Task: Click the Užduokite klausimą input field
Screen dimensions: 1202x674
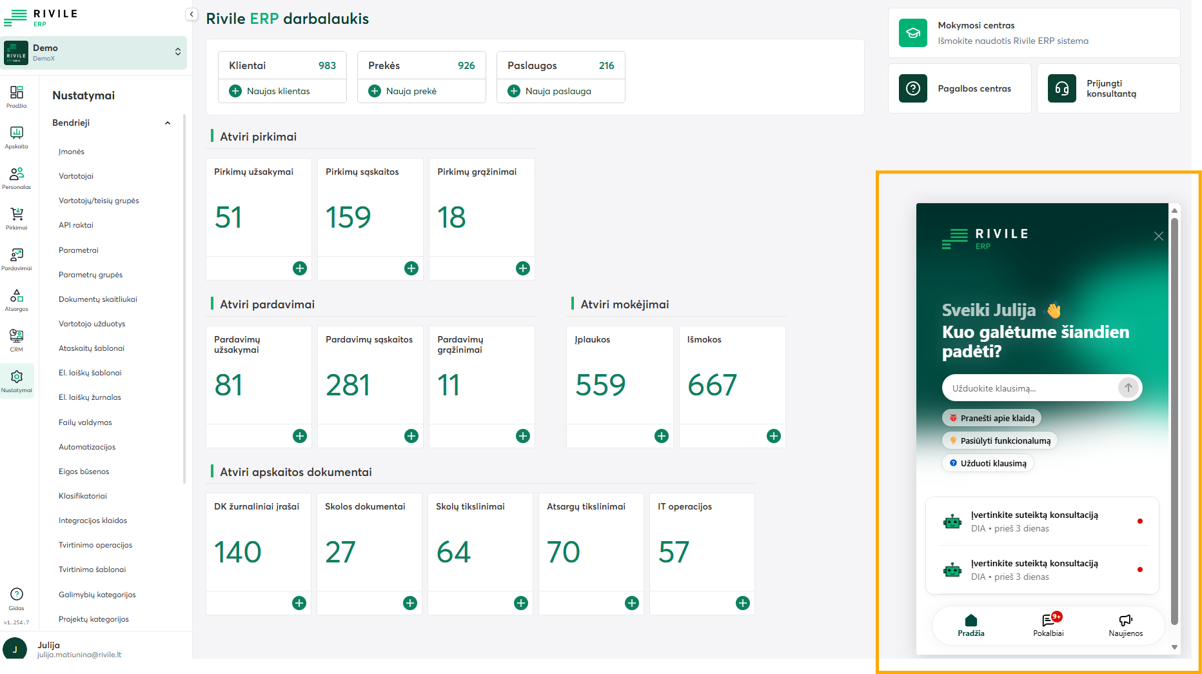Action: pos(1029,388)
